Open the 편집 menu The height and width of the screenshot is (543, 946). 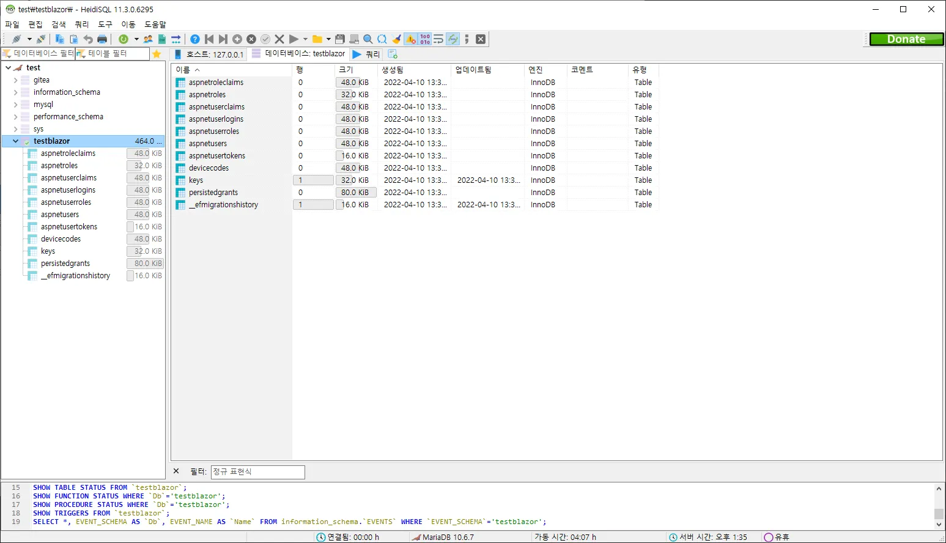point(35,24)
